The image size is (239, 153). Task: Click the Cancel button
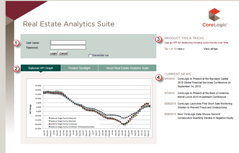click(x=63, y=53)
